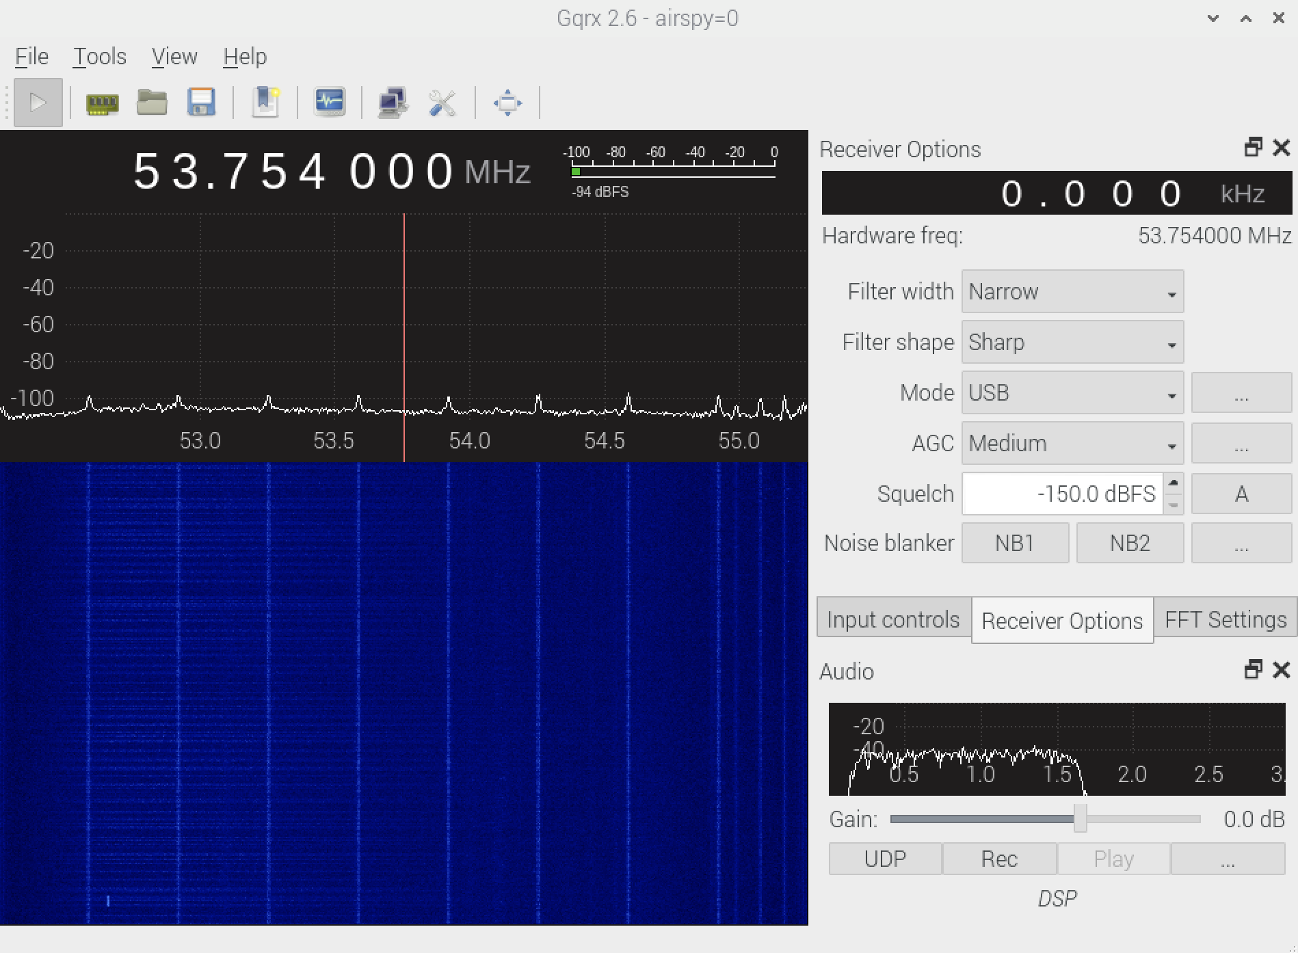The height and width of the screenshot is (953, 1298).
Task: Click the load settings folder icon
Action: point(152,103)
